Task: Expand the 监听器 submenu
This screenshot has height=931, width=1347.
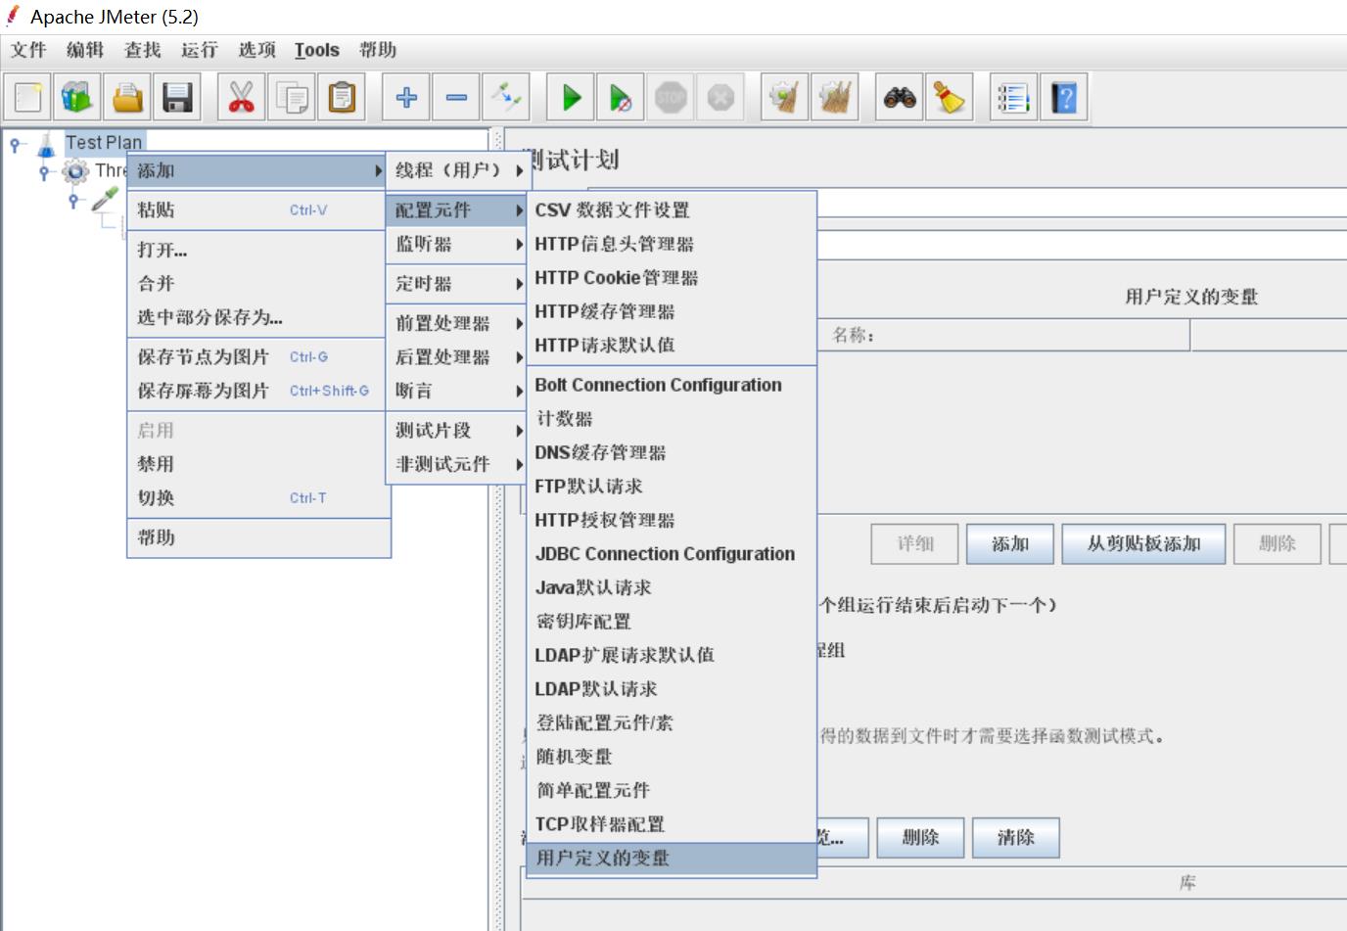Action: tap(458, 244)
